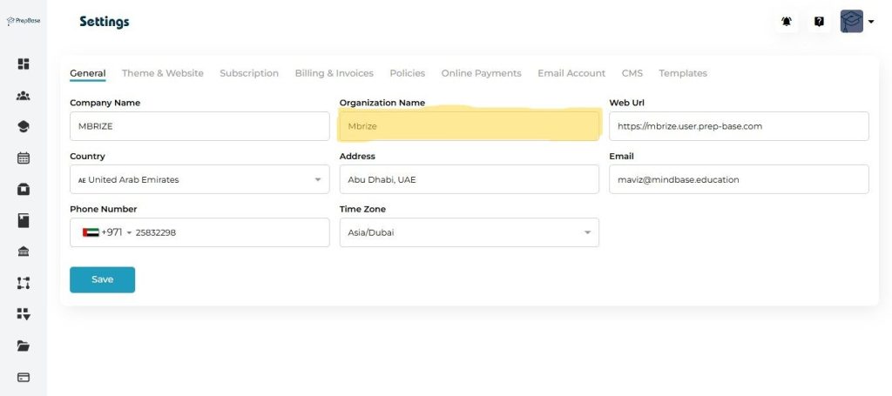The image size is (892, 396).
Task: Open the calendar icon in sidebar
Action: [24, 158]
